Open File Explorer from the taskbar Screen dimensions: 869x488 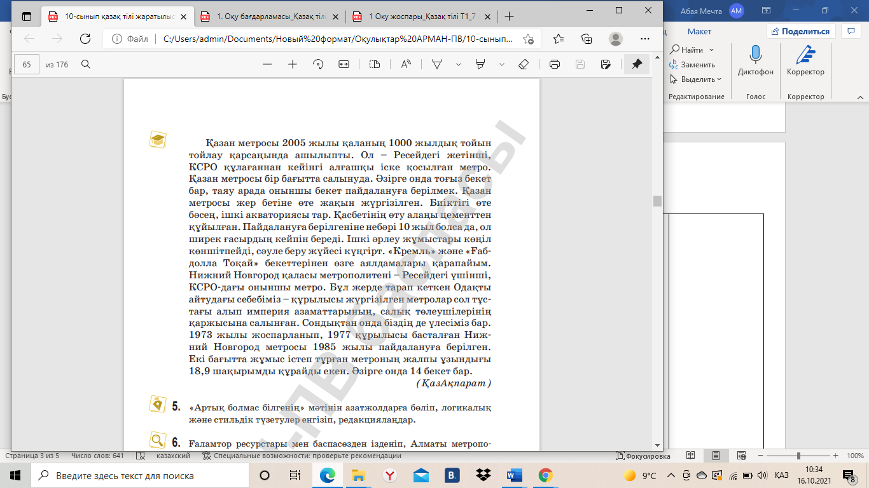pos(359,475)
